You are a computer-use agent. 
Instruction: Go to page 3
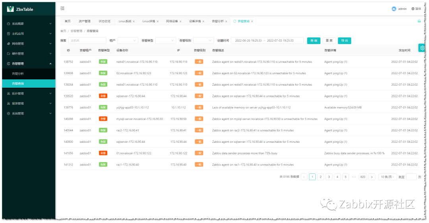click(329, 177)
